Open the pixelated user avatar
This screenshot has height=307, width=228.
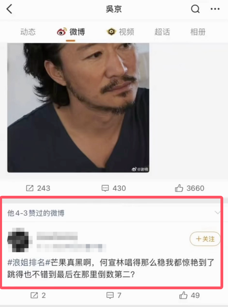coord(19,240)
